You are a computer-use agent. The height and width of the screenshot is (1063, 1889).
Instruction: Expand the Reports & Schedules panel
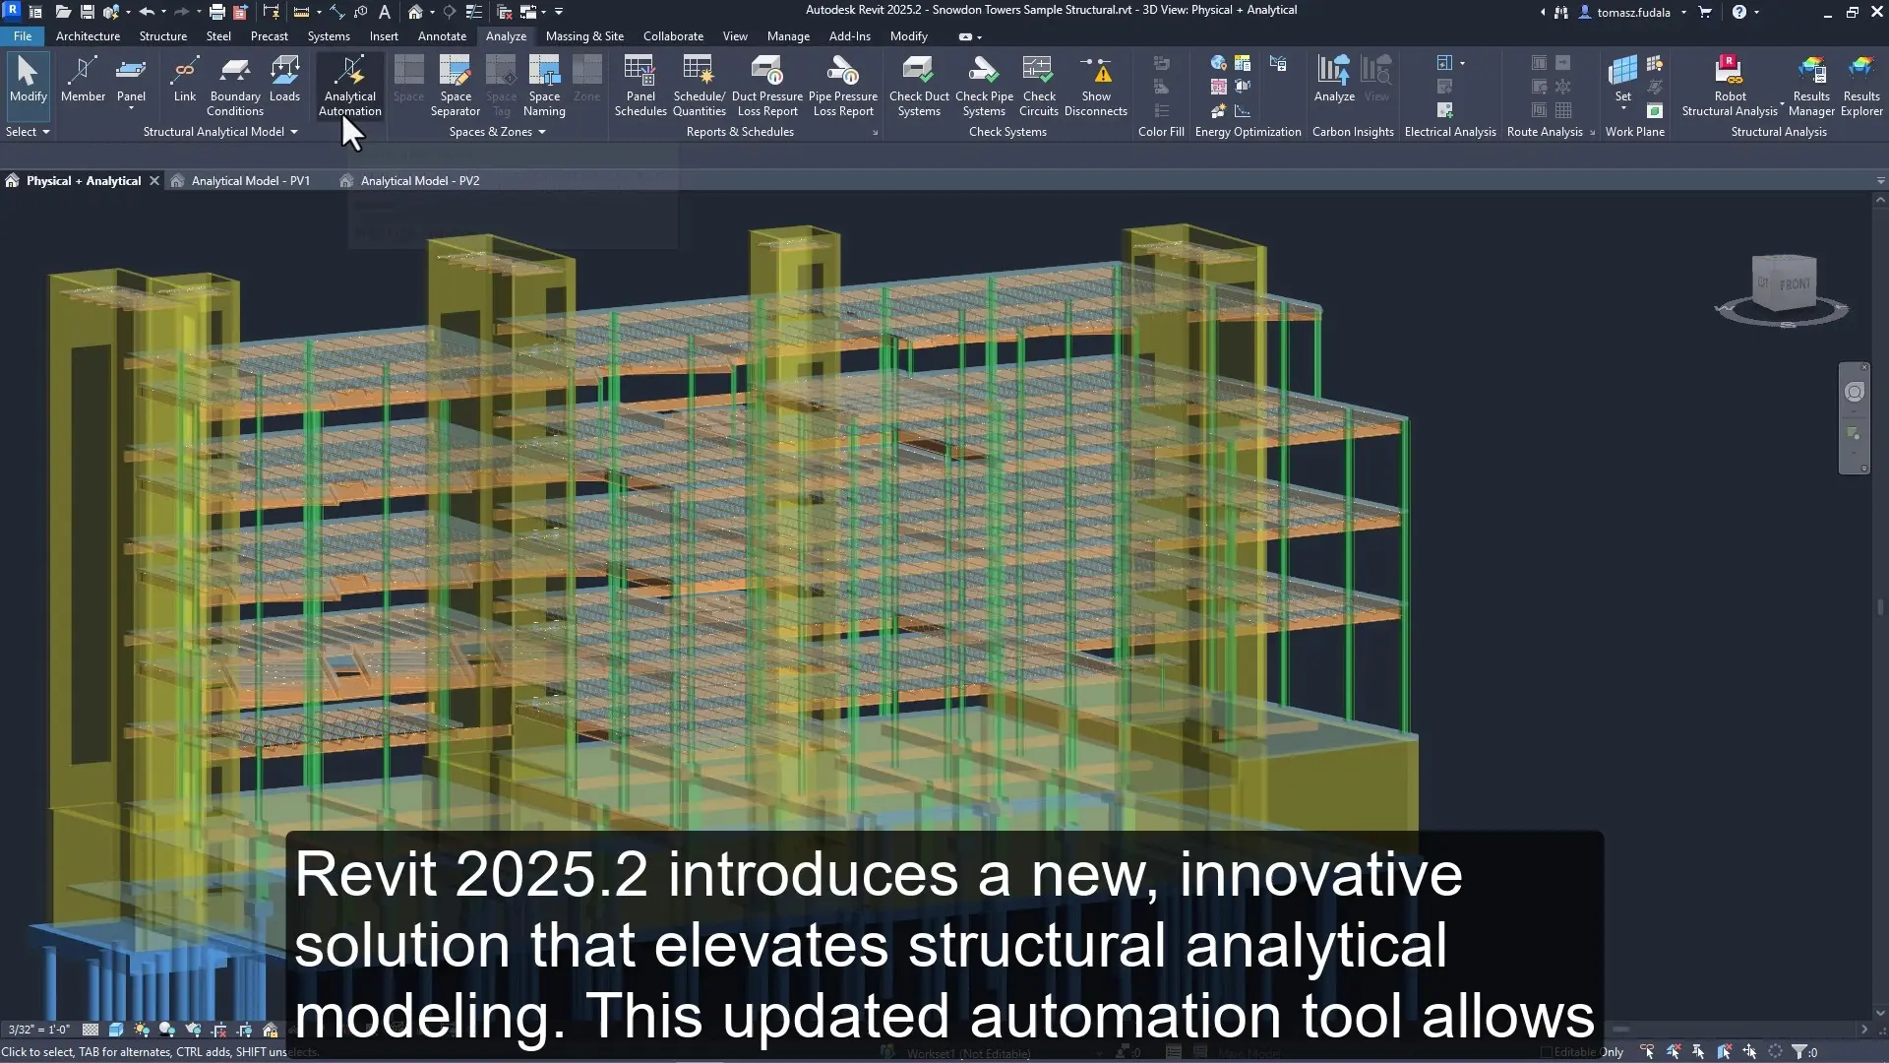pos(875,132)
